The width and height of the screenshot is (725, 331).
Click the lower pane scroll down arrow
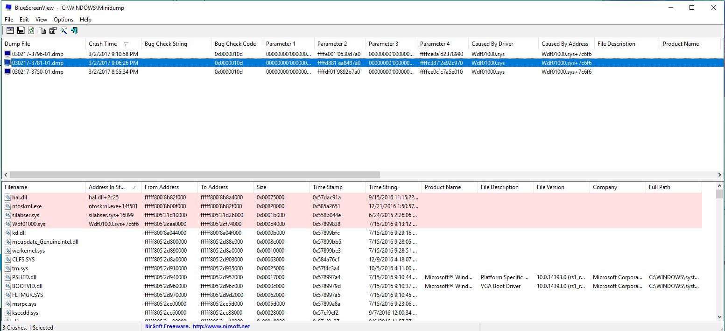click(x=719, y=317)
